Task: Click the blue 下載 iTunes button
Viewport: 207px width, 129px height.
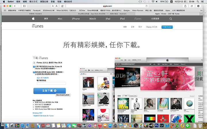Action: pyautogui.click(x=167, y=27)
